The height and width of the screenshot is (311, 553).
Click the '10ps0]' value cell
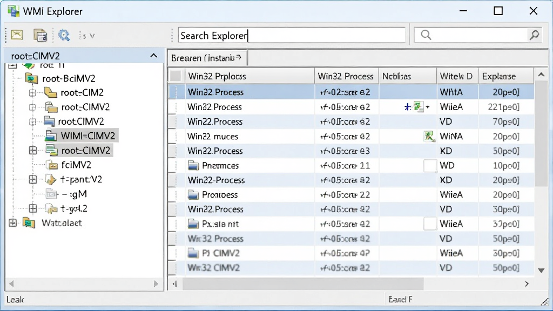tap(506, 165)
